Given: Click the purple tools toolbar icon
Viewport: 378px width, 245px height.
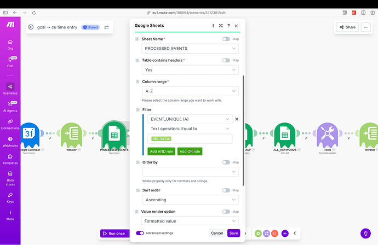Looking at the screenshot, I should pyautogui.click(x=266, y=233).
